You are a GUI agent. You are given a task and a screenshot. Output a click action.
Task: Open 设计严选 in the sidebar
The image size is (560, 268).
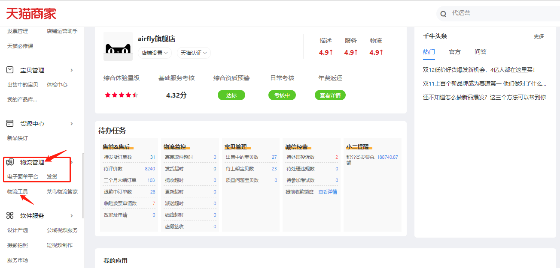[x=18, y=230]
